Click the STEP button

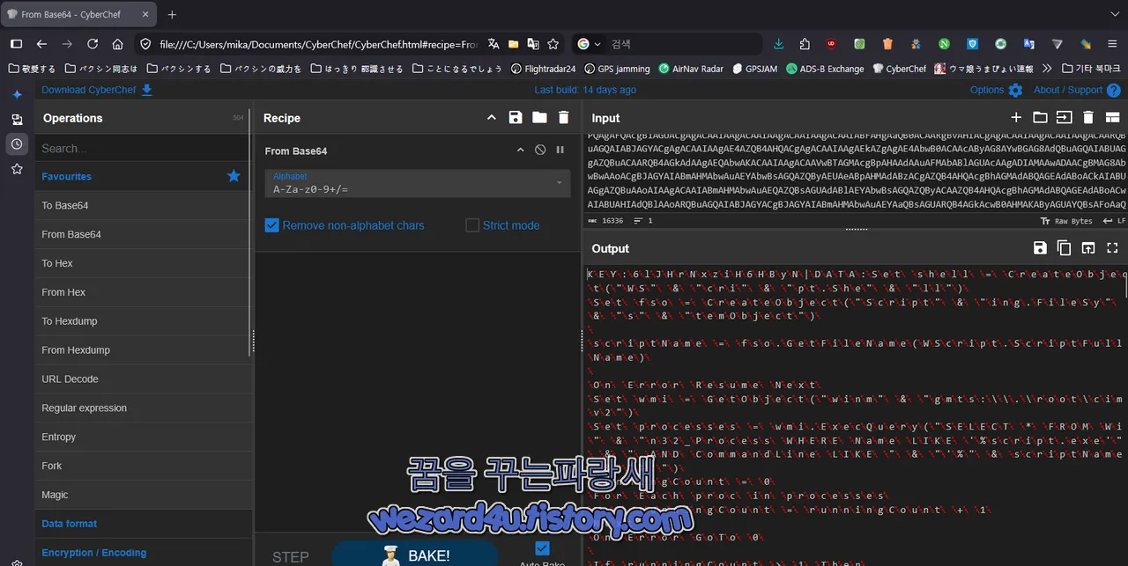point(291,556)
